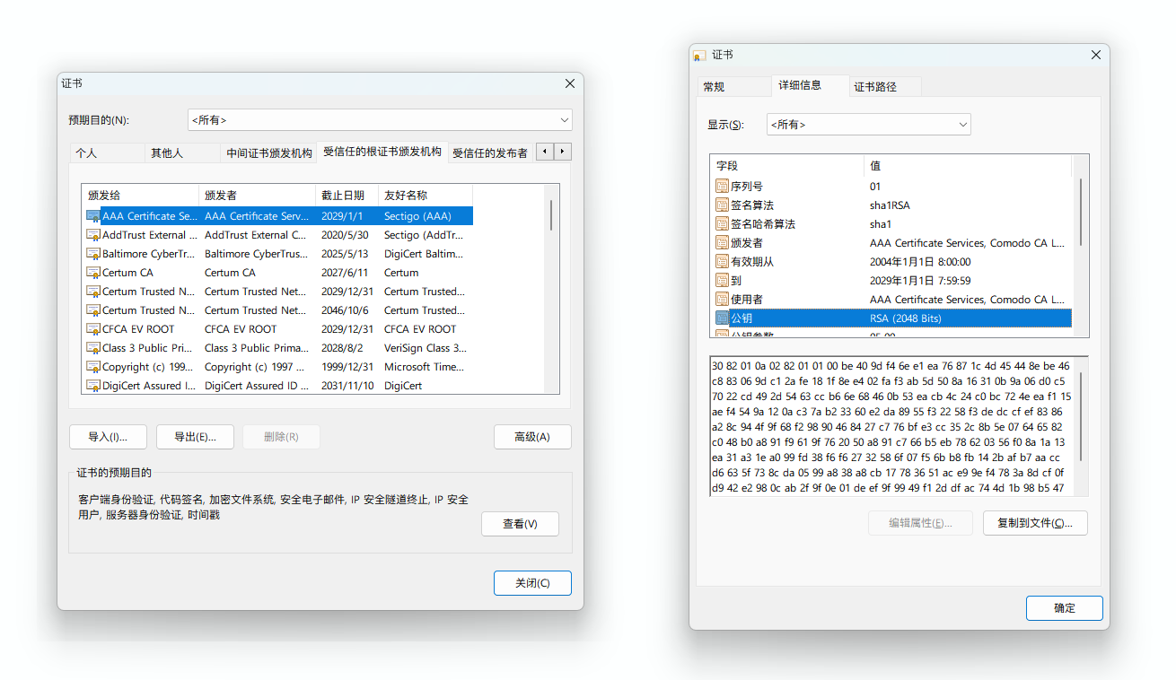The width and height of the screenshot is (1176, 680).
Task: Switch to the 个人 tab
Action: 107,153
